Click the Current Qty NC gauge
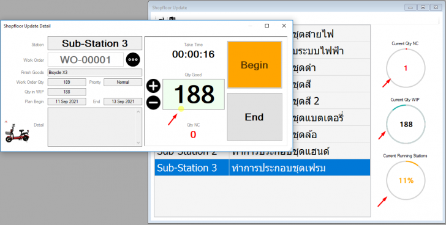This screenshot has width=446, height=225. tap(406, 68)
